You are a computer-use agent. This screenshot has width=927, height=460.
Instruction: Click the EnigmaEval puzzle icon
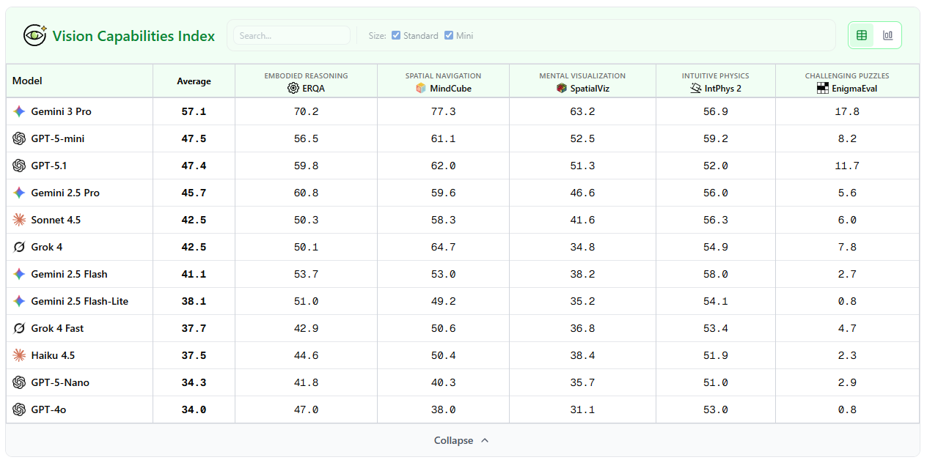(823, 89)
